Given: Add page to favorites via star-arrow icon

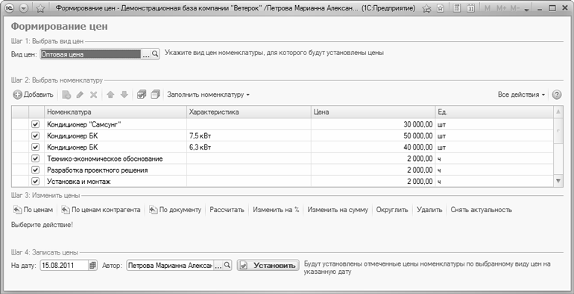Looking at the screenshot, I should pyautogui.click(x=426, y=8).
